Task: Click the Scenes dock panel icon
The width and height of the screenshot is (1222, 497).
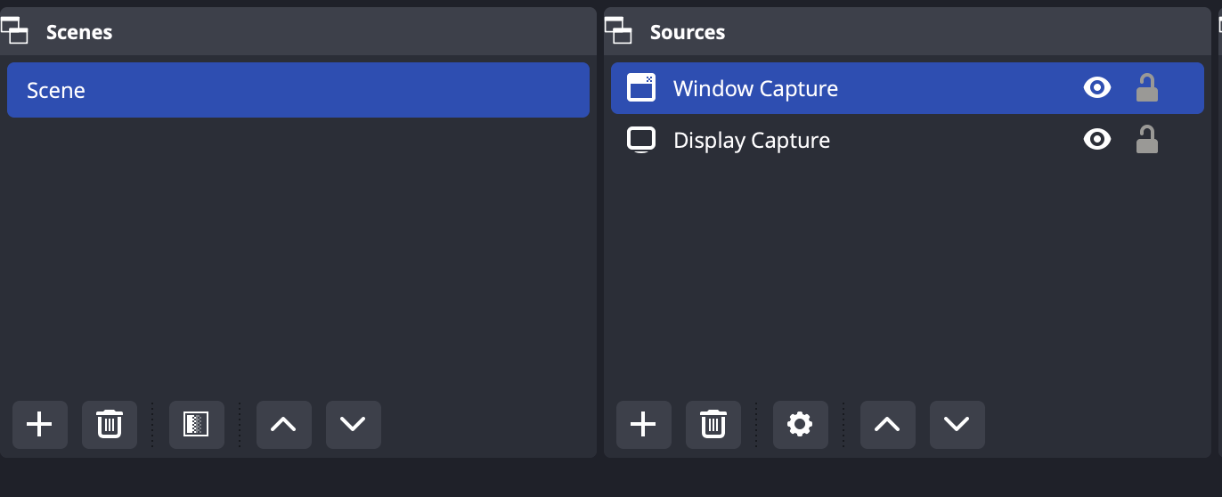Action: pos(15,31)
